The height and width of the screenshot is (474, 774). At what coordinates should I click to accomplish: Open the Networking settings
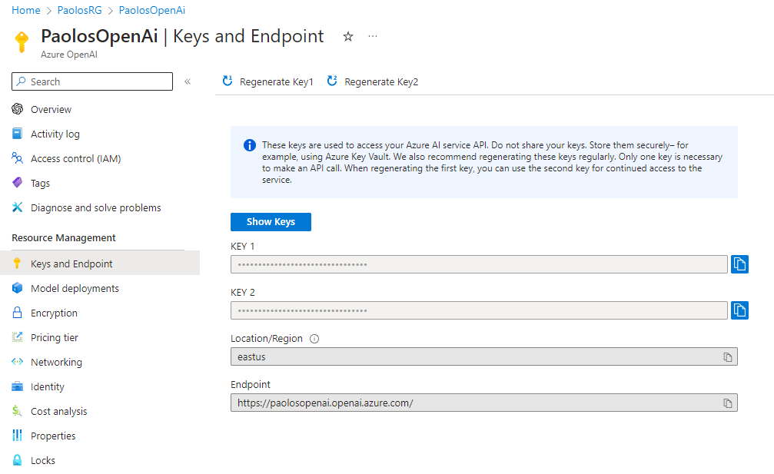pyautogui.click(x=56, y=363)
